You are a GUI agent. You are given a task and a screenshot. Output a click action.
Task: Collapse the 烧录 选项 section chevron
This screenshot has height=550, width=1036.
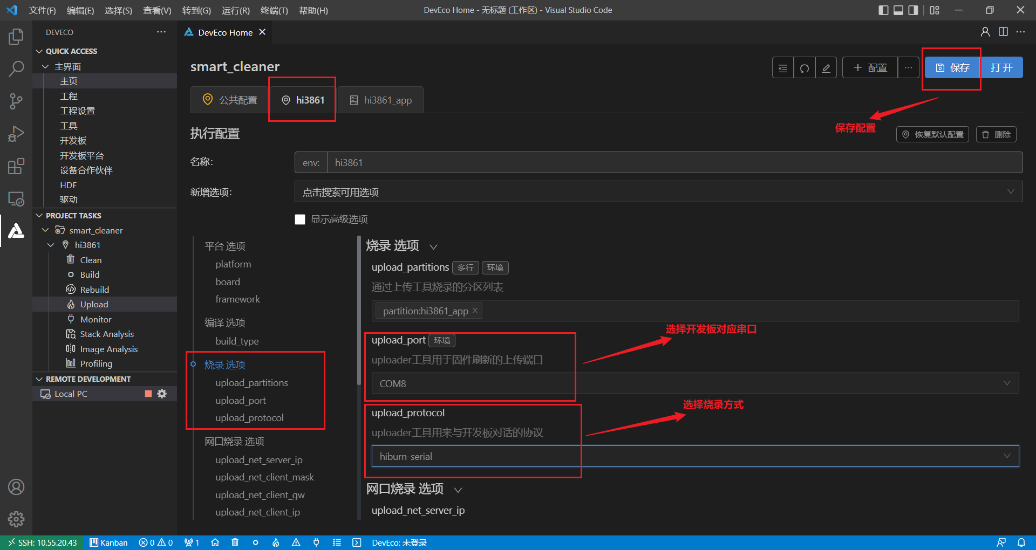(433, 247)
